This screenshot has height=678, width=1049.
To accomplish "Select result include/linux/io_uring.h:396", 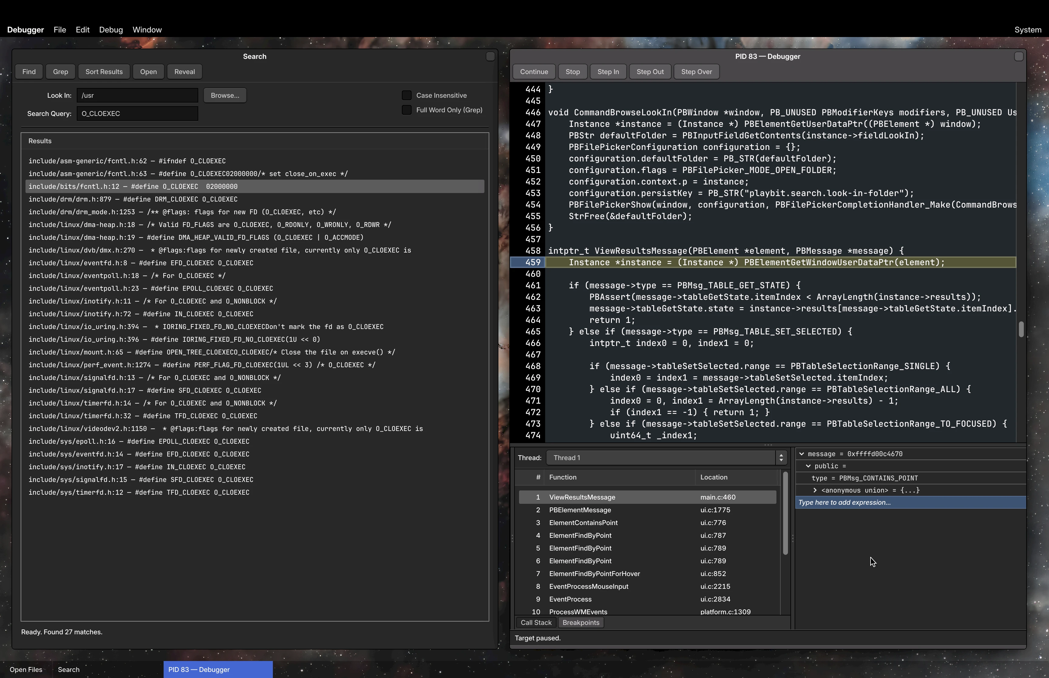I will point(255,340).
